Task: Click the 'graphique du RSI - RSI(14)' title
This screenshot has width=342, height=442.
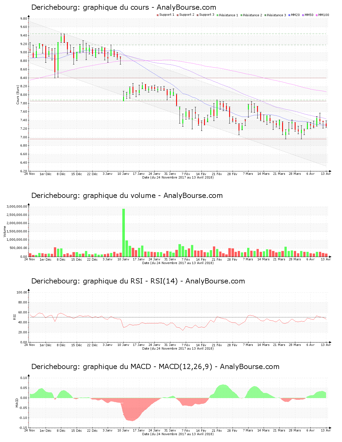Action: [138, 281]
